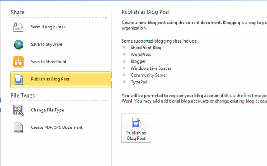Click 'Some supported blogging sites include:' text

[159, 41]
